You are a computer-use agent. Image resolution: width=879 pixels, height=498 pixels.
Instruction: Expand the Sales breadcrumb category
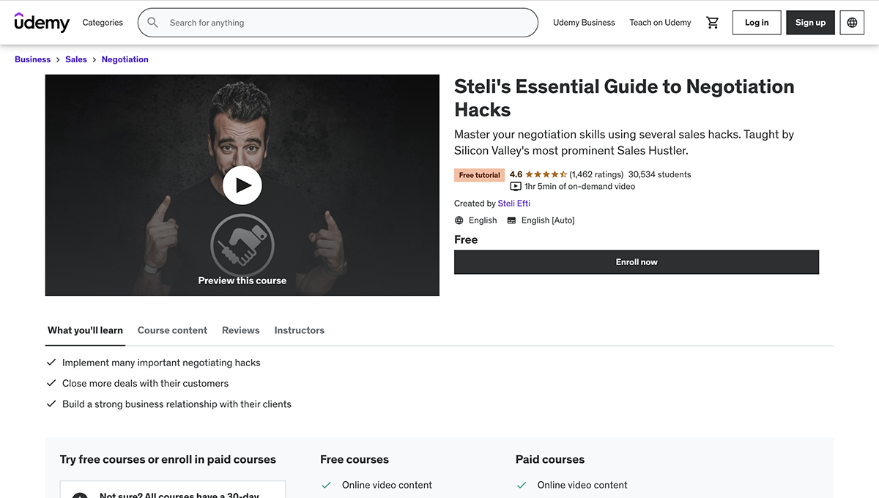click(75, 59)
